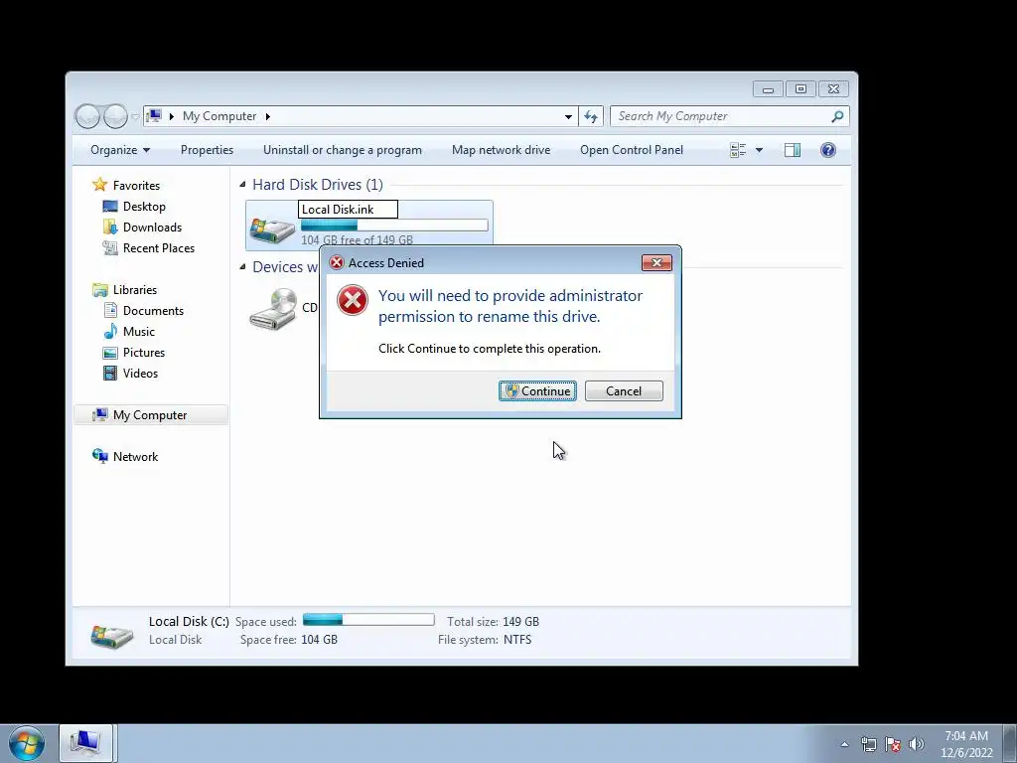This screenshot has height=763, width=1017.
Task: Open the Action Center flag icon
Action: (893, 744)
